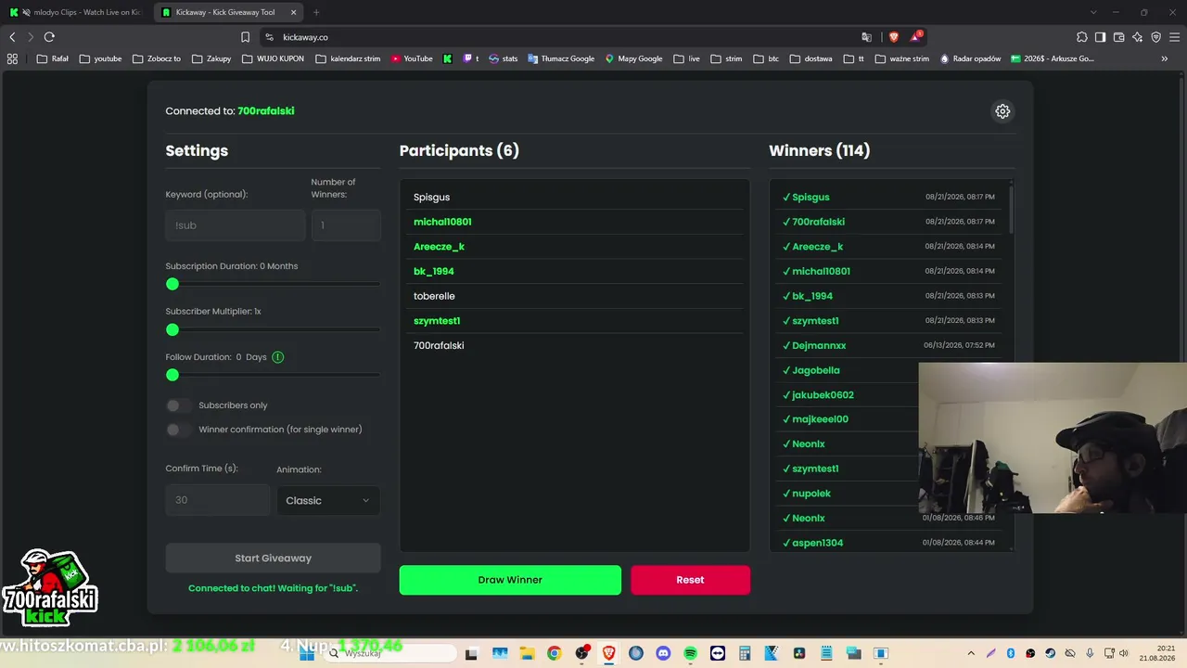Toggle the browser sidebar panel icon

coord(1100,37)
